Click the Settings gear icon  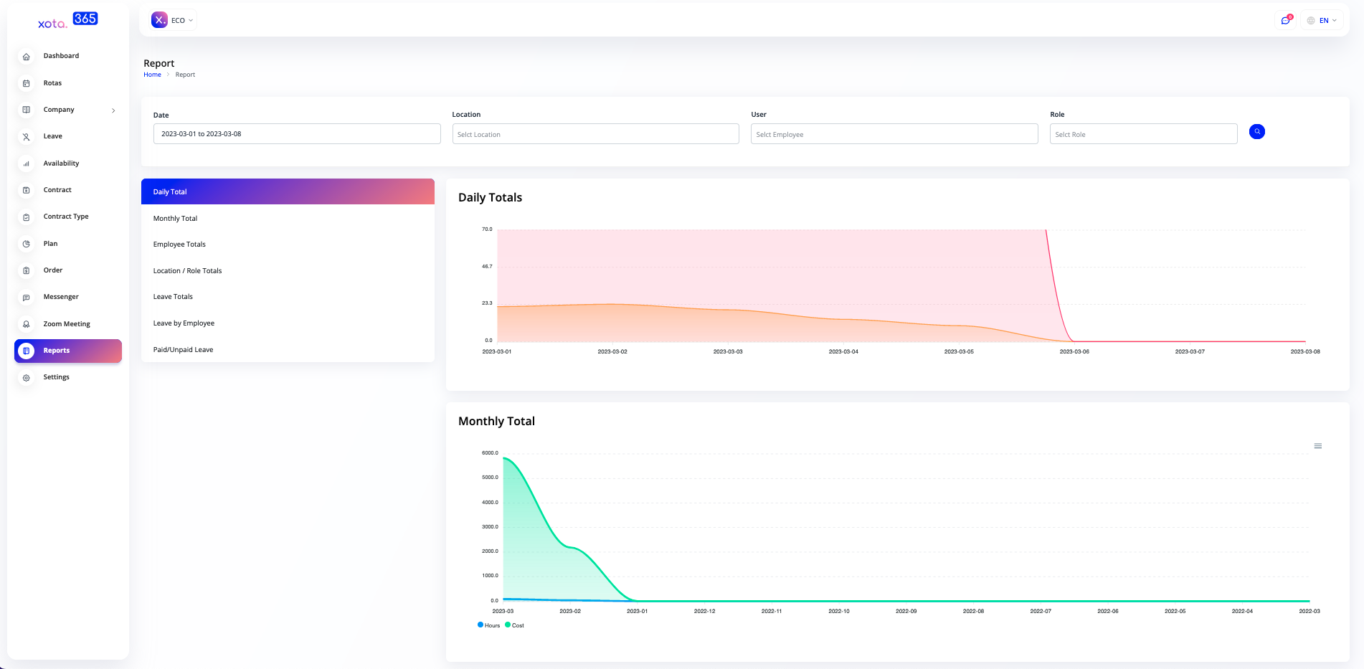point(27,378)
